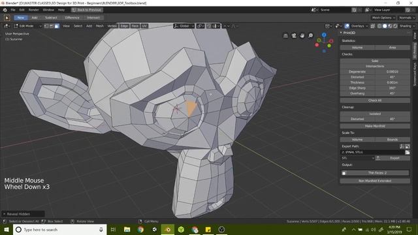Open the Help menu
The width and height of the screenshot is (418, 235).
[61, 10]
